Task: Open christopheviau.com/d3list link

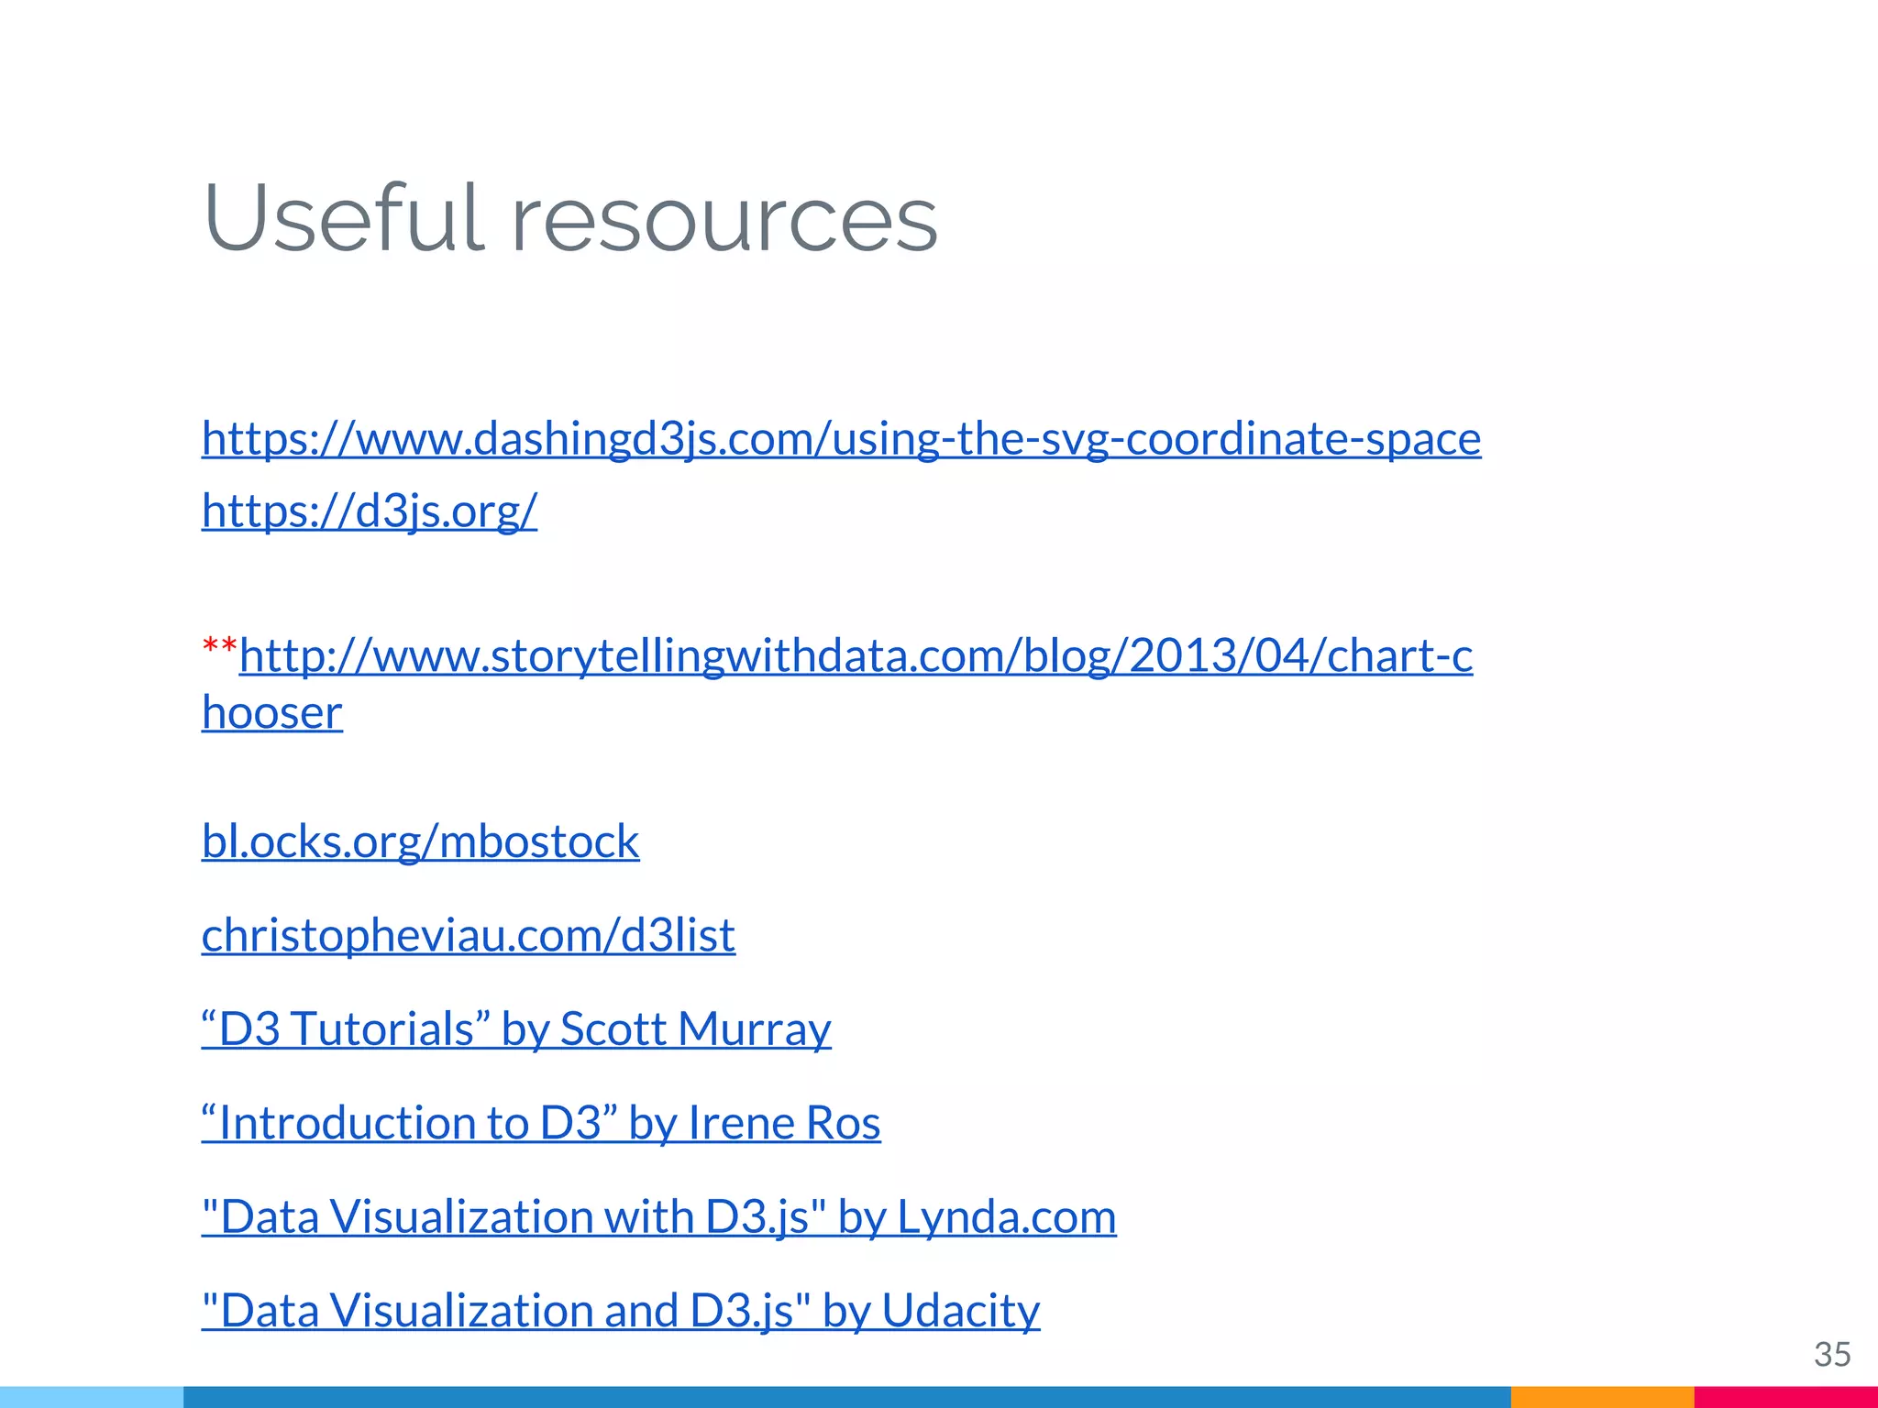Action: point(468,935)
